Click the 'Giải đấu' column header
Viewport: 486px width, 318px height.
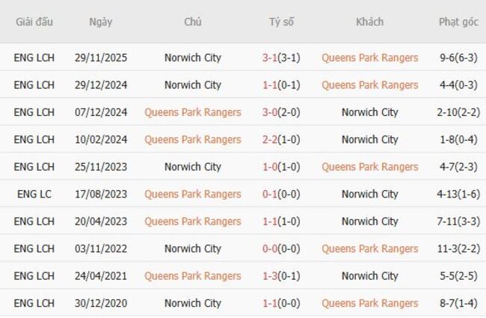34,22
